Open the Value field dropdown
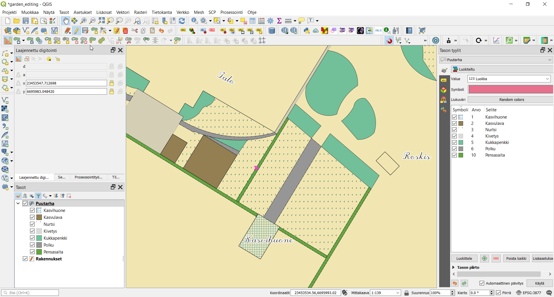The height and width of the screenshot is (297, 554). (547, 79)
